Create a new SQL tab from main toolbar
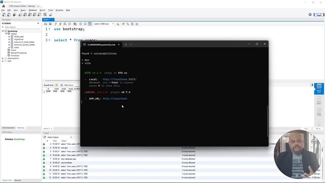This screenshot has height=183, width=325. [x=4, y=15]
